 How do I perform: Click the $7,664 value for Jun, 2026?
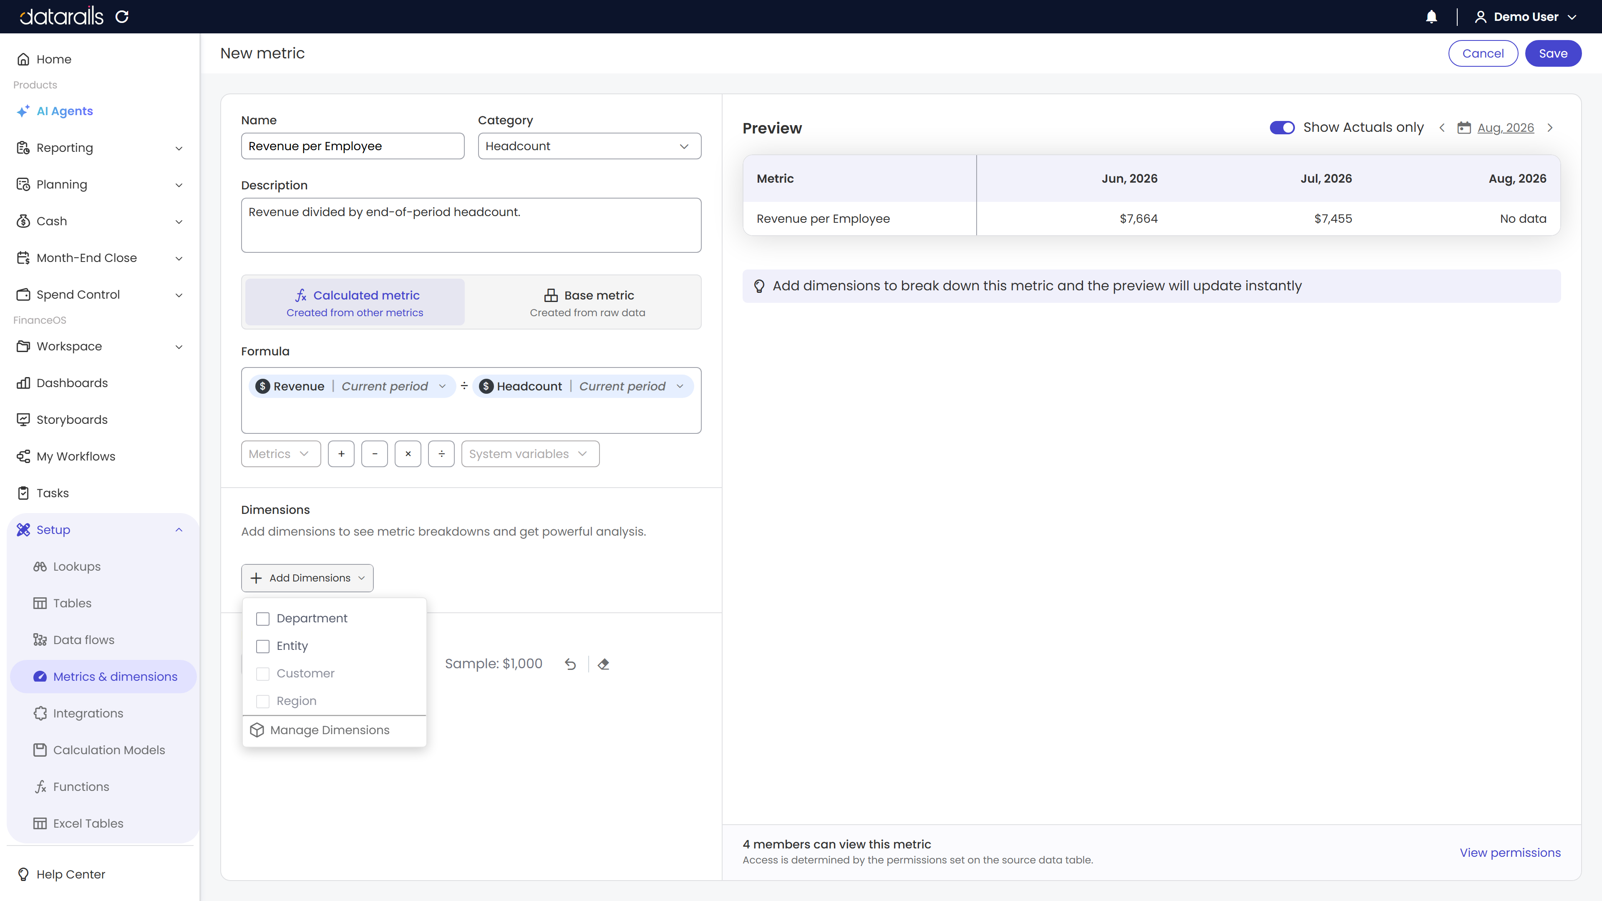pos(1138,219)
